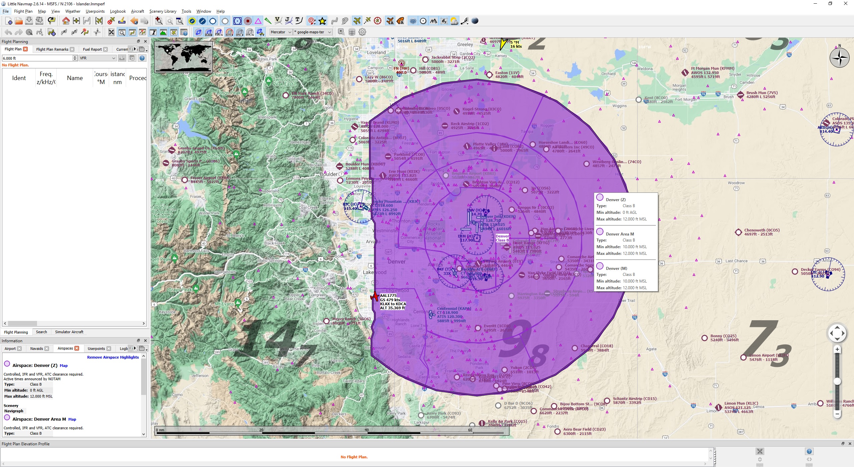Image resolution: width=854 pixels, height=467 pixels.
Task: Click the map zoom in plus button
Action: point(837,349)
